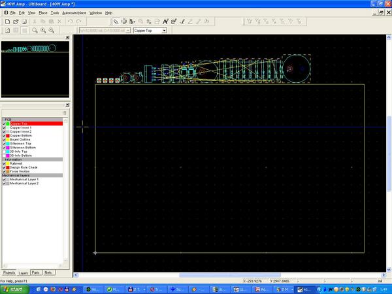The image size is (392, 294).
Task: Click the New file icon in toolbar
Action: click(6, 22)
